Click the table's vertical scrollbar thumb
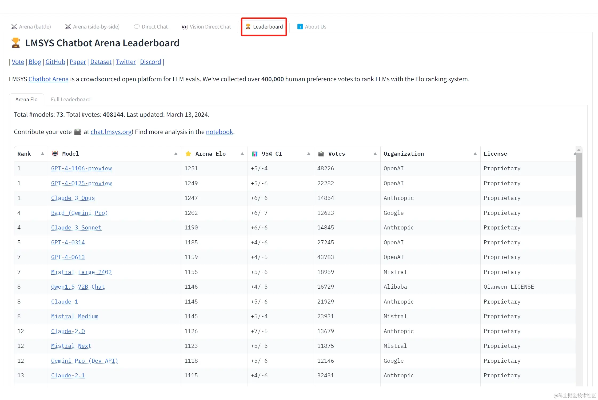The height and width of the screenshot is (400, 598). pos(579,185)
